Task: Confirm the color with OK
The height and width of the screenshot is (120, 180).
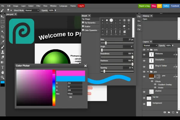Action: pos(70,97)
